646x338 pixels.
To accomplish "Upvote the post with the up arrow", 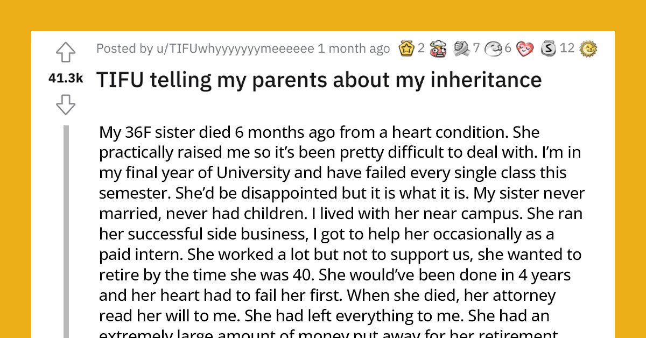I will pos(67,52).
